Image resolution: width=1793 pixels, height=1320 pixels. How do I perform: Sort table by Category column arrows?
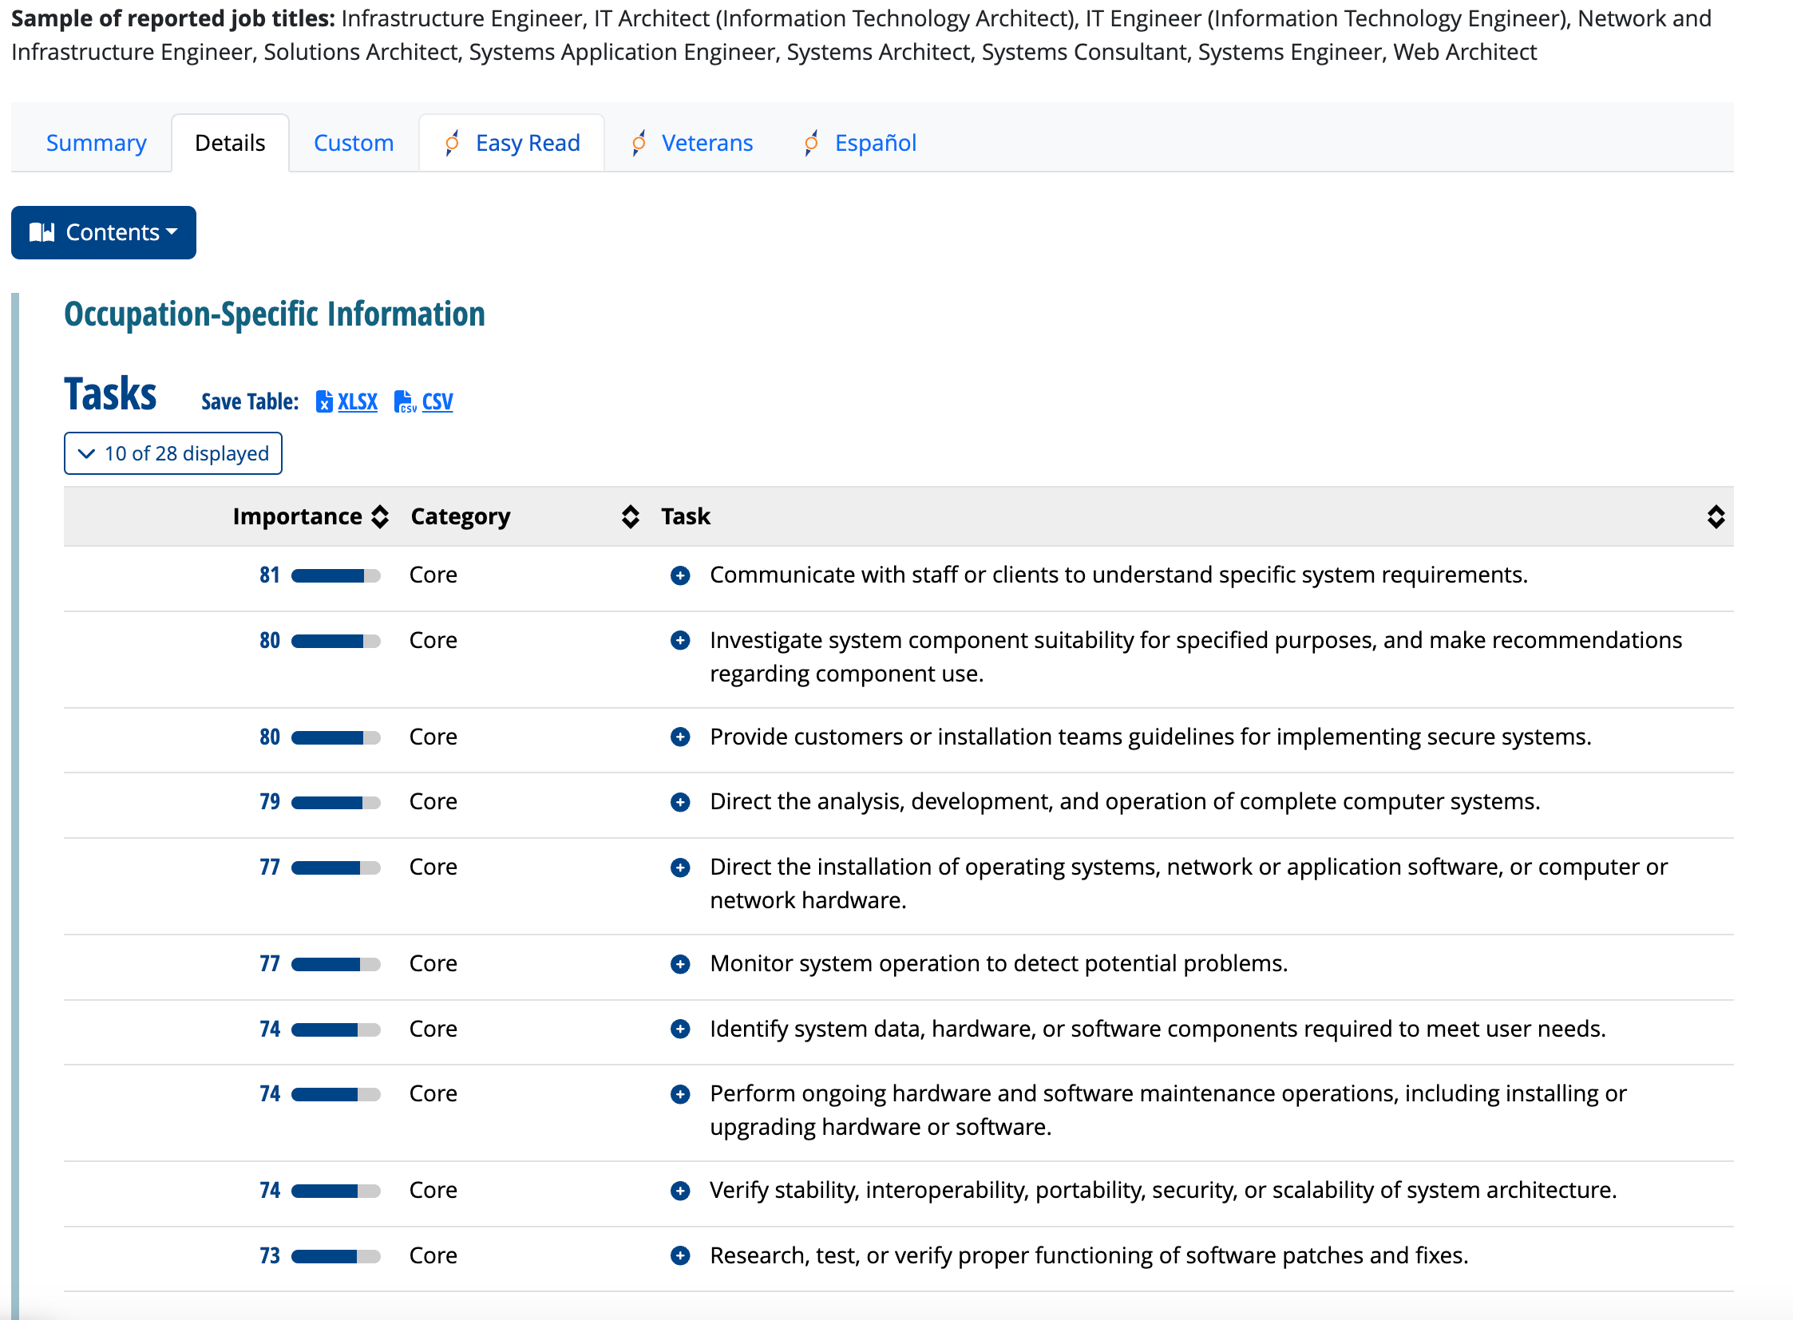pyautogui.click(x=631, y=517)
